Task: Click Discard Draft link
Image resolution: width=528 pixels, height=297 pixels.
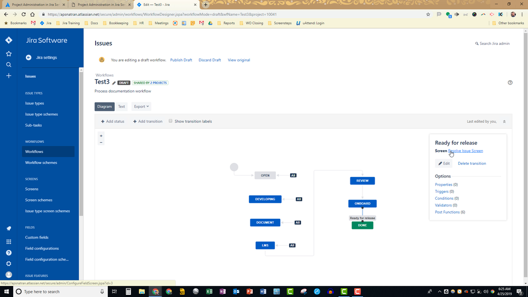Action: point(210,60)
